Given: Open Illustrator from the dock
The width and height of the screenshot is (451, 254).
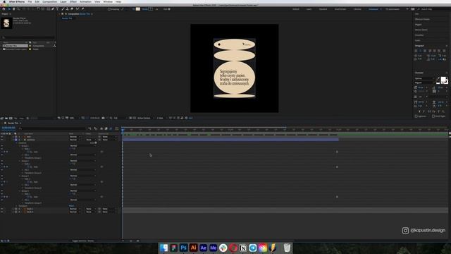Looking at the screenshot, I should tap(193, 248).
